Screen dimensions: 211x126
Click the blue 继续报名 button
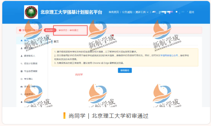pyautogui.click(x=125, y=70)
